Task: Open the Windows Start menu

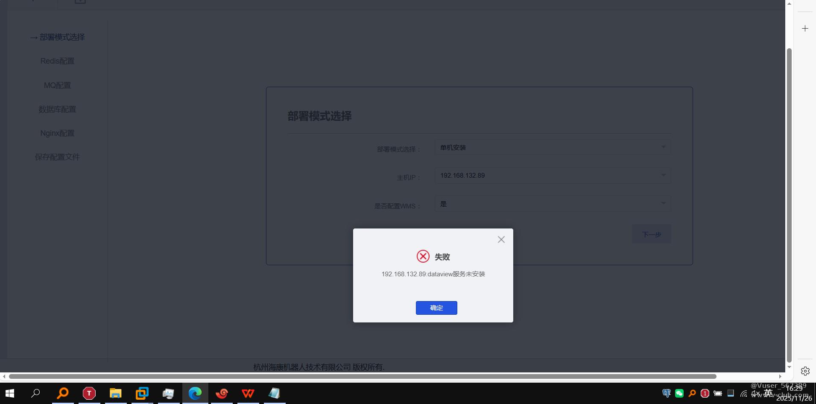Action: pos(9,393)
